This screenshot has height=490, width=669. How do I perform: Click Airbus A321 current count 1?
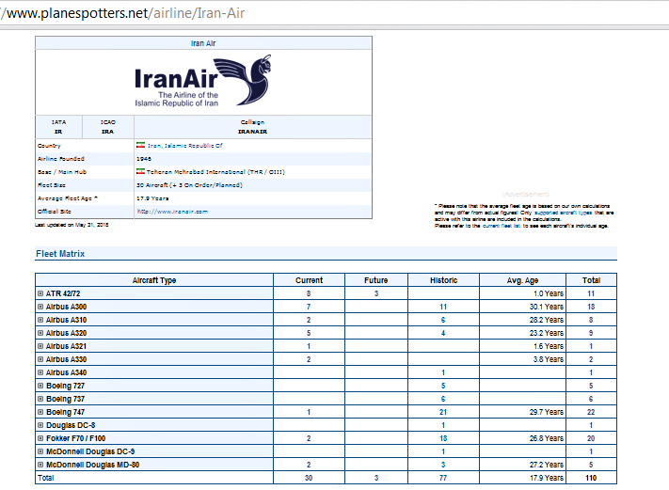pyautogui.click(x=309, y=346)
